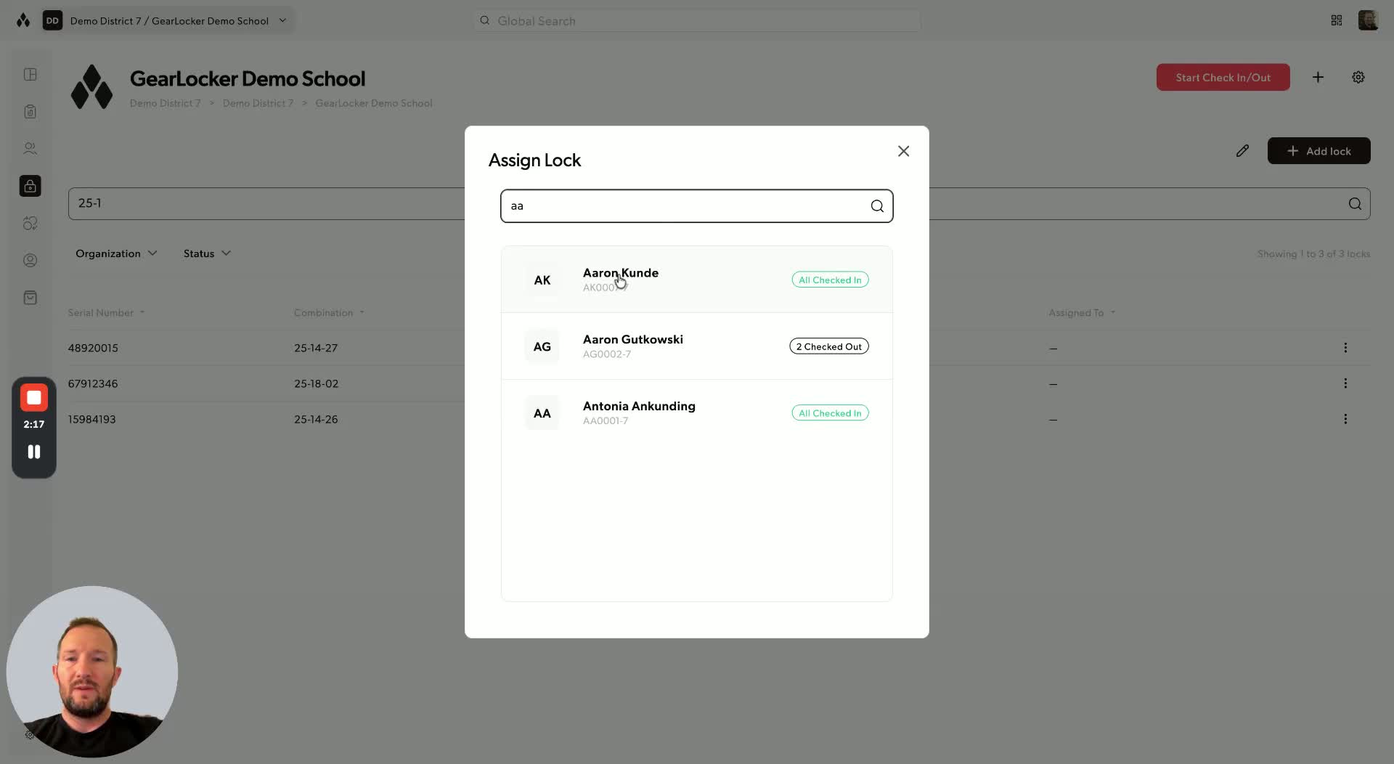Click the school logo beside the title
Viewport: 1394px width, 764px height.
coord(91,87)
